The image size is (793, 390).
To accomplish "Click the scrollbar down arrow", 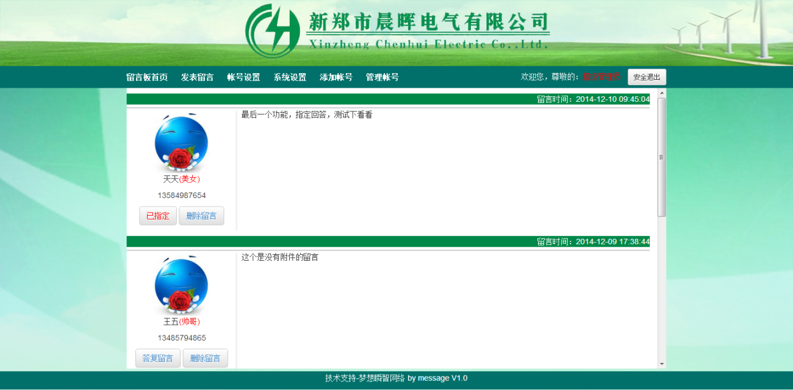I will tap(662, 364).
